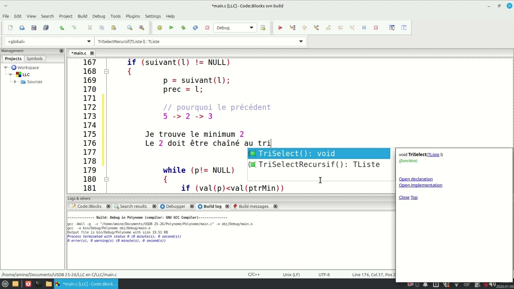The image size is (514, 289).
Task: Click the Top link in documentation popup
Action: tap(414, 197)
